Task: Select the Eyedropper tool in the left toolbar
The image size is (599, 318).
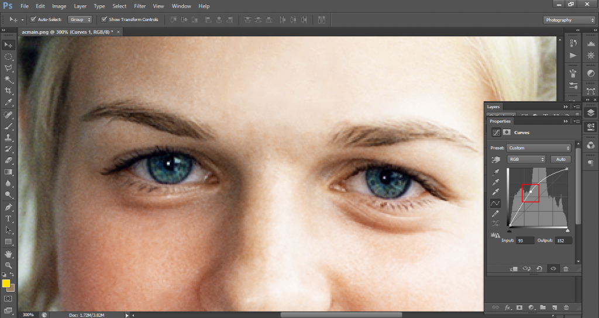Action: pyautogui.click(x=8, y=102)
